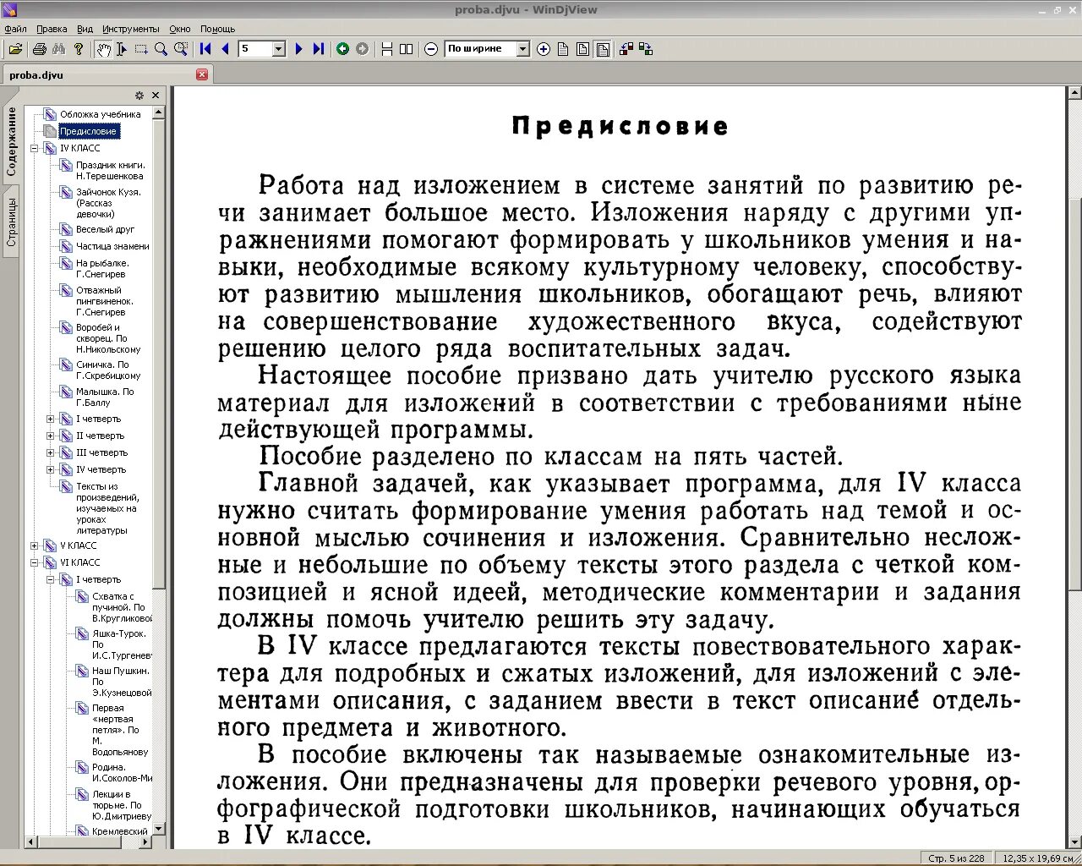Open sidebar settings gear icon

pos(139,96)
